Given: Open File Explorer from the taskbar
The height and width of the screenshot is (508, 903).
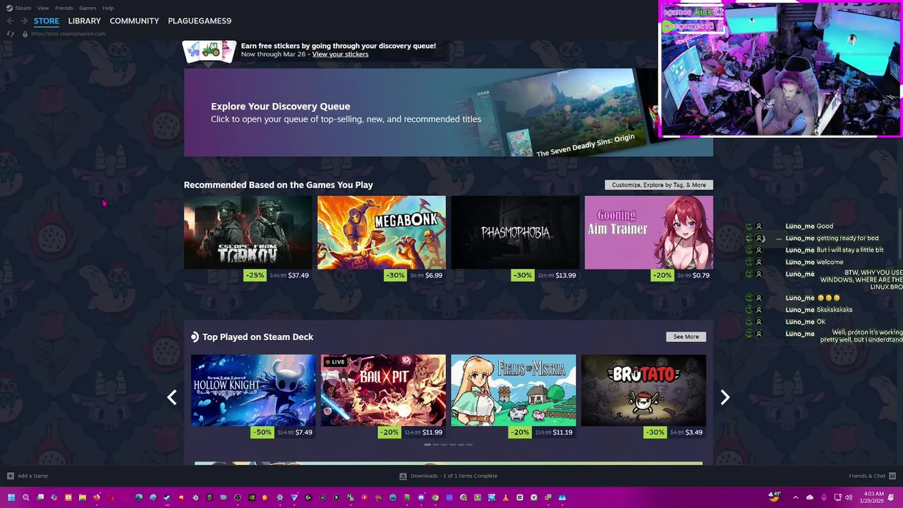Looking at the screenshot, I should [83, 497].
